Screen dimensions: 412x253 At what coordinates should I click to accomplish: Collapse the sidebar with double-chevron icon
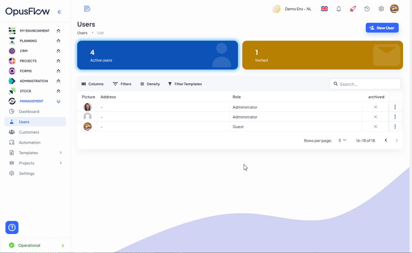(x=60, y=12)
